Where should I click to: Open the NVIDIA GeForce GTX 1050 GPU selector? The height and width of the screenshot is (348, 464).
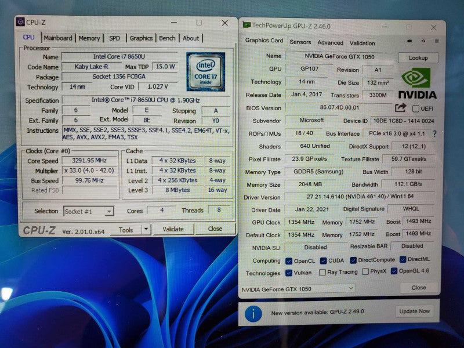298,289
